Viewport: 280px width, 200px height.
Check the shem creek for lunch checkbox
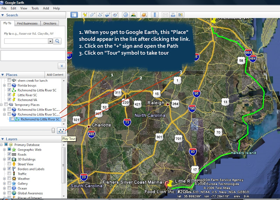tap(9, 80)
